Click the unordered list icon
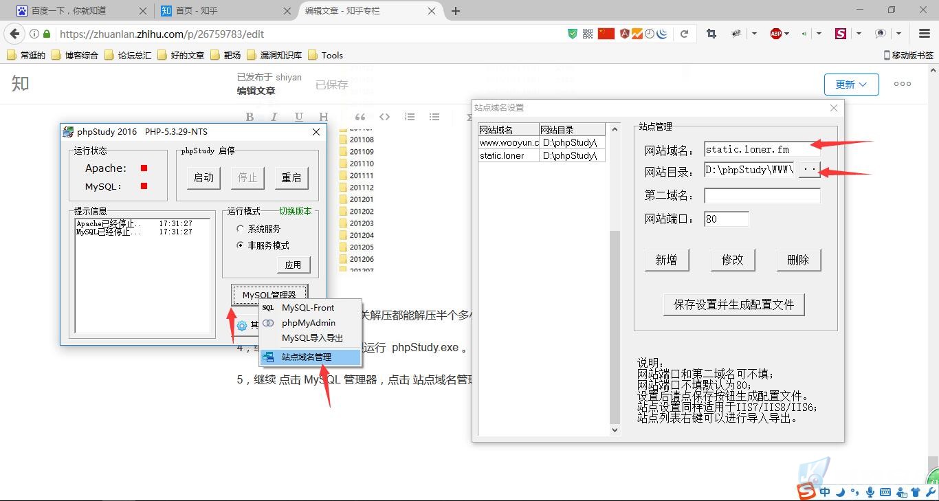The width and height of the screenshot is (939, 501). [x=434, y=117]
